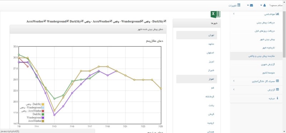Uncheck the 'AccuWeather - واقعی' checkbox
This screenshot has height=133, width=286.
click(110, 21)
